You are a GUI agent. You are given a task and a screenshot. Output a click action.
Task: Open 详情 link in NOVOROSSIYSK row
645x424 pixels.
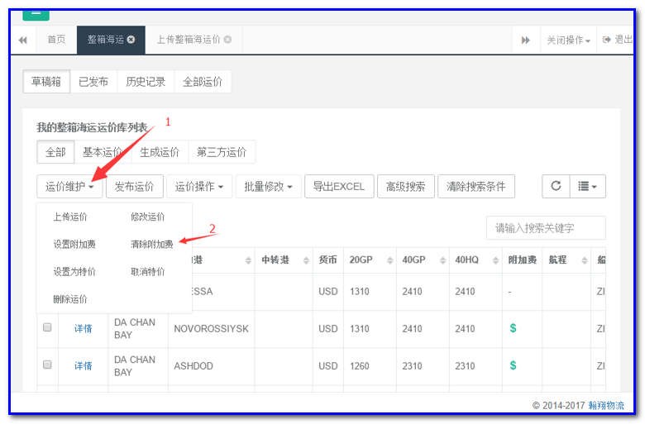[83, 328]
